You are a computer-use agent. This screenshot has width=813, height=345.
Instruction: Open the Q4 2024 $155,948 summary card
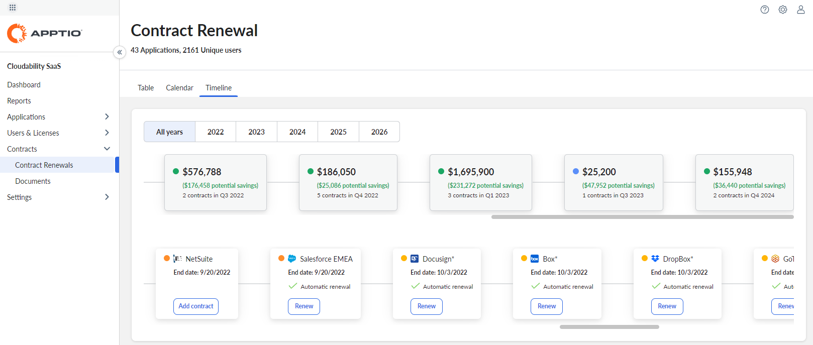click(x=745, y=182)
